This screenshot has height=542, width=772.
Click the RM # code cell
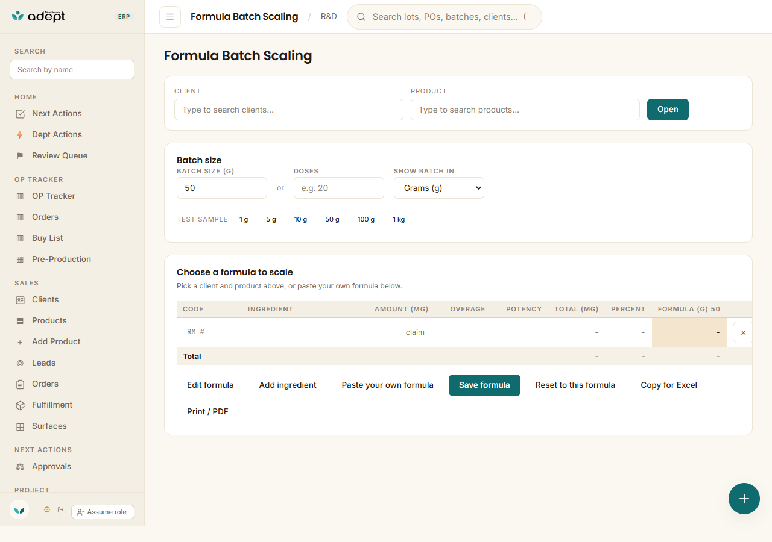tap(209, 332)
